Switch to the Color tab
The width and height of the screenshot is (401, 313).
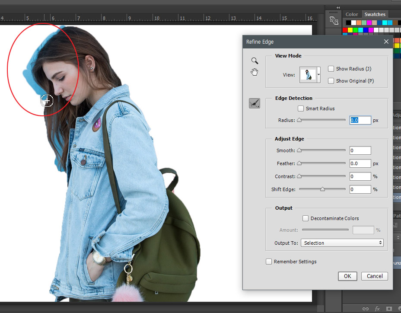352,14
